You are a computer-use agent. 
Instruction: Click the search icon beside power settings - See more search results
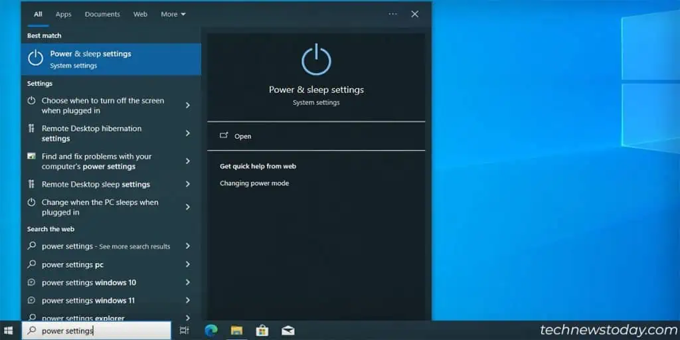[32, 246]
